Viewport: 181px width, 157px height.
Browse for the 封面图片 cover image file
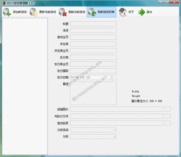(x=167, y=109)
